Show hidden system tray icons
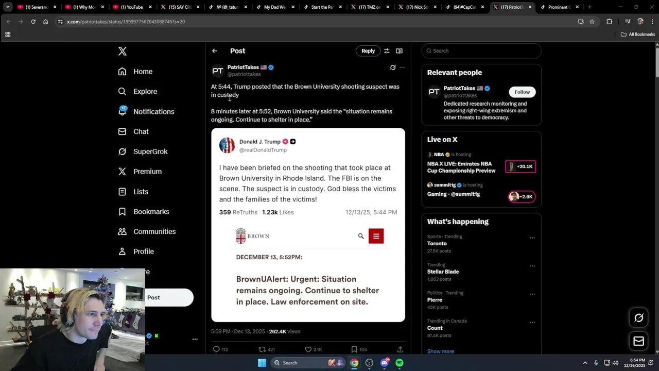 pos(585,363)
